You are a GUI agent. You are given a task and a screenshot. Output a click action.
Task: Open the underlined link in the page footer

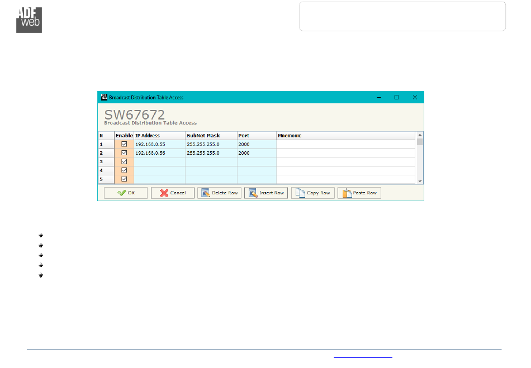click(x=363, y=356)
